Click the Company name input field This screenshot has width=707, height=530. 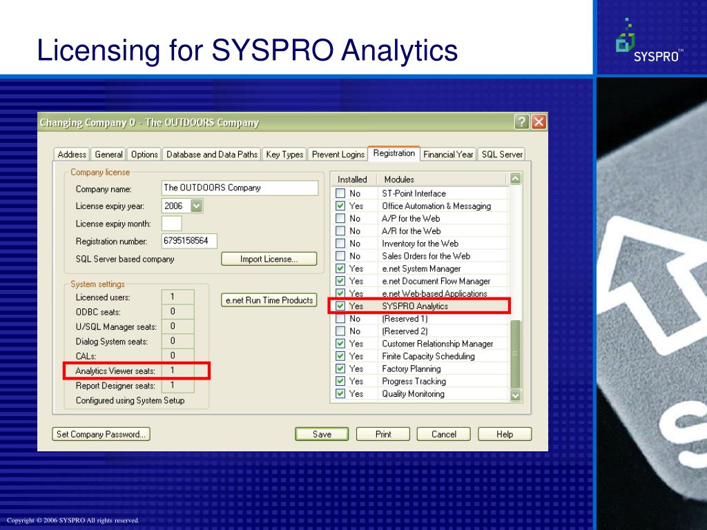(240, 188)
